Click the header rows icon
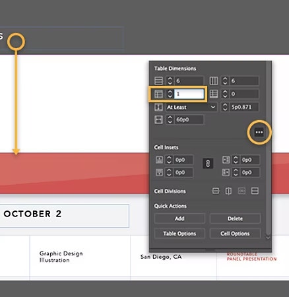This screenshot has width=289, height=297. (158, 94)
